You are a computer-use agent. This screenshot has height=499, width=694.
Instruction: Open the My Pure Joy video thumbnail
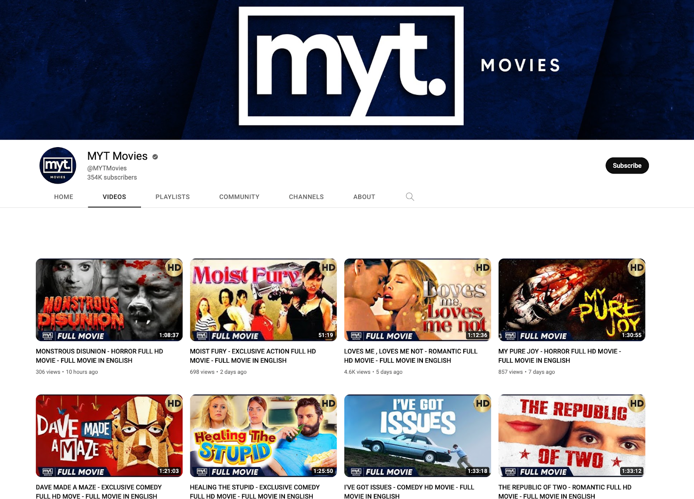pos(572,300)
